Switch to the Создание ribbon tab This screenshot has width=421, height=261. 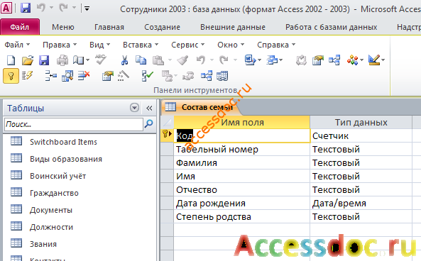pos(162,27)
